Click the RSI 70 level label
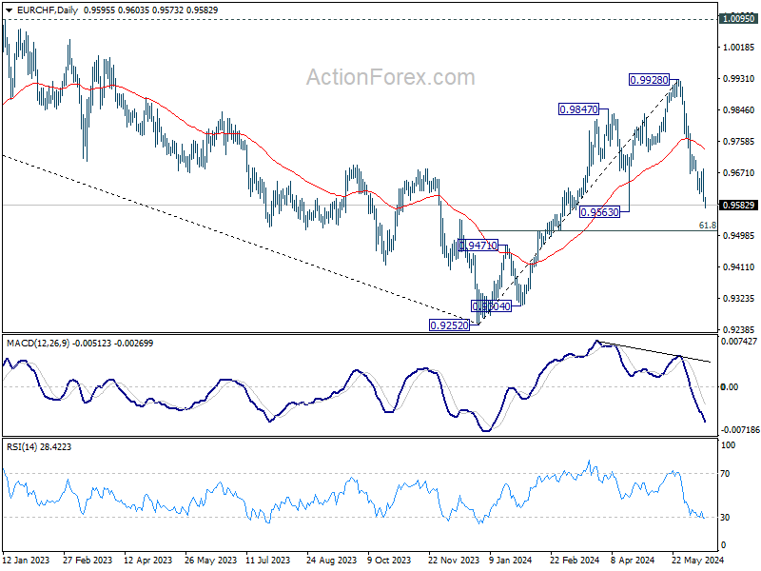Viewport: 761px width, 571px height. tap(725, 473)
